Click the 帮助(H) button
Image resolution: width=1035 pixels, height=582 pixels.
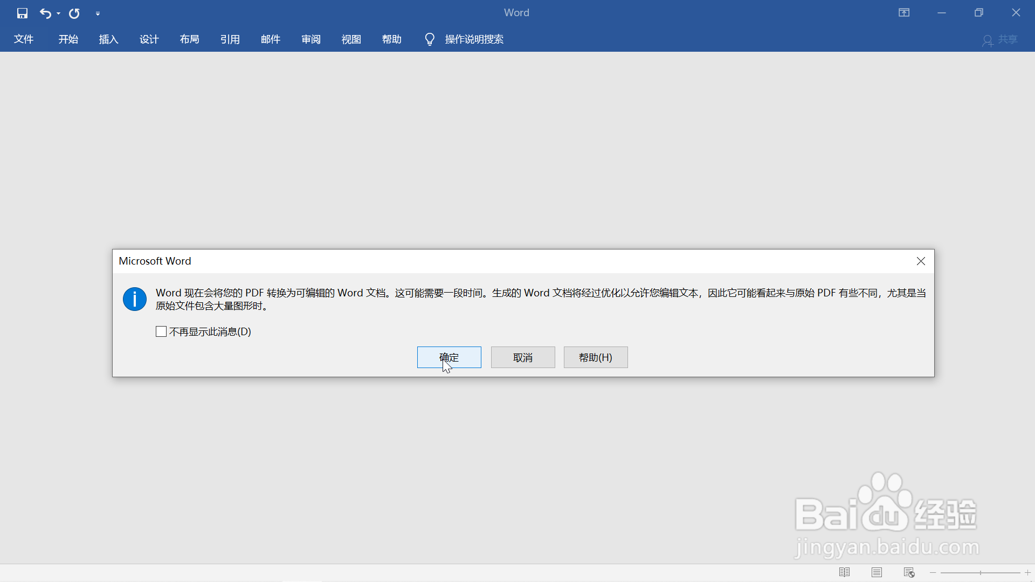click(x=596, y=357)
